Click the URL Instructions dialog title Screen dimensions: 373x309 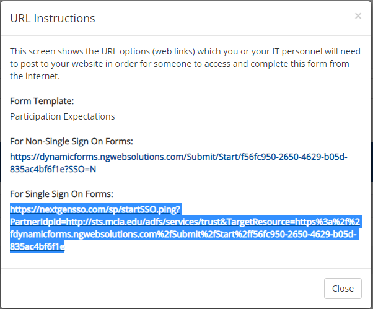[53, 19]
